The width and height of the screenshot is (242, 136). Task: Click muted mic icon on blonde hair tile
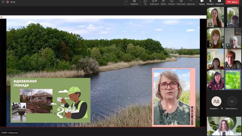point(210,45)
